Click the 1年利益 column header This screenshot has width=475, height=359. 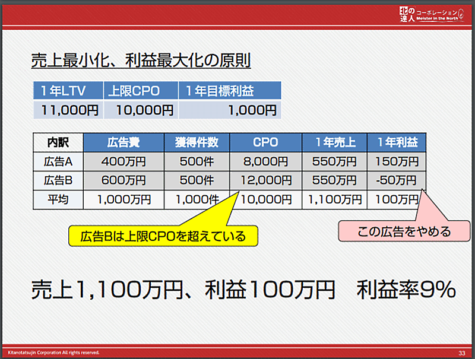[x=397, y=142]
